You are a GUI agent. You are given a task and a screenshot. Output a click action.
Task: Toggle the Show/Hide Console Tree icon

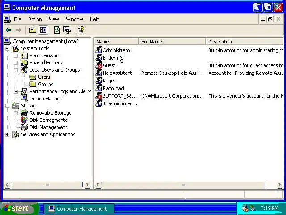tap(43, 30)
